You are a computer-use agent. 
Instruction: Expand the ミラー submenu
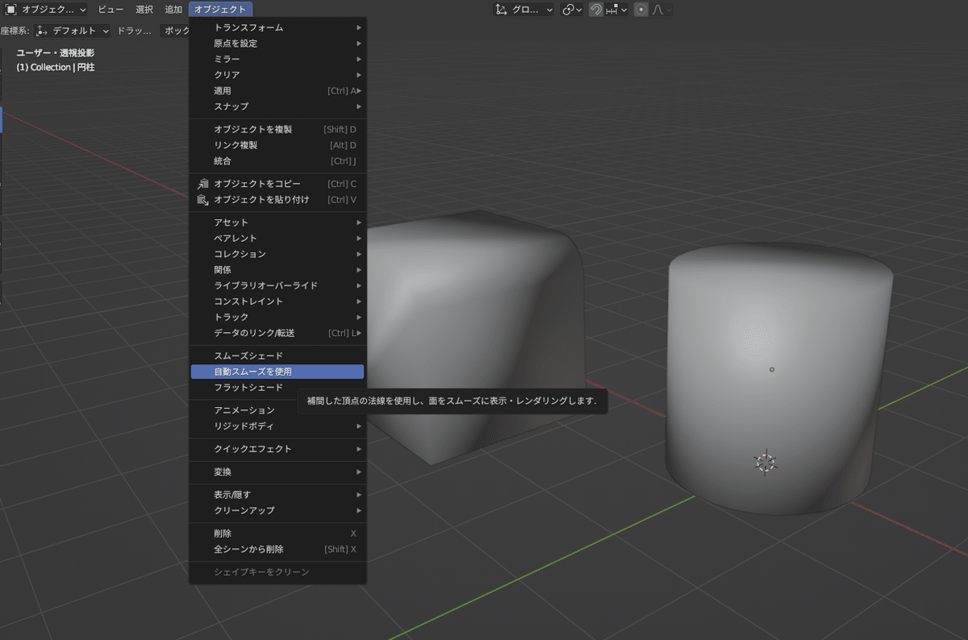click(x=277, y=59)
